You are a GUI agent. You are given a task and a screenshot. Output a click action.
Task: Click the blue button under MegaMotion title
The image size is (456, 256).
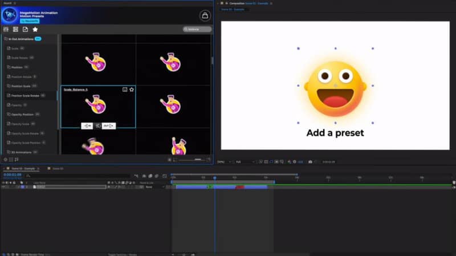pyautogui.click(x=30, y=21)
